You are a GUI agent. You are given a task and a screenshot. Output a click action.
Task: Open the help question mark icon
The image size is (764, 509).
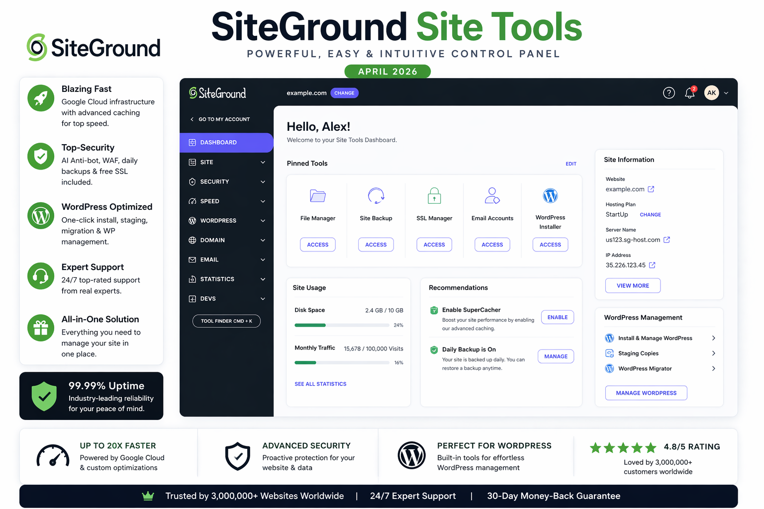[668, 92]
